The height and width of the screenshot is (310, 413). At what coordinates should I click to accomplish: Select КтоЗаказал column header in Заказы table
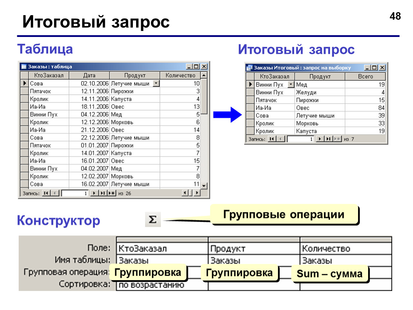(49, 75)
